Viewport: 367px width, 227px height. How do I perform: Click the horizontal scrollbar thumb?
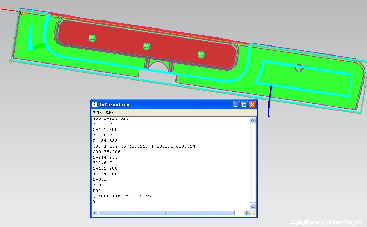(167, 213)
